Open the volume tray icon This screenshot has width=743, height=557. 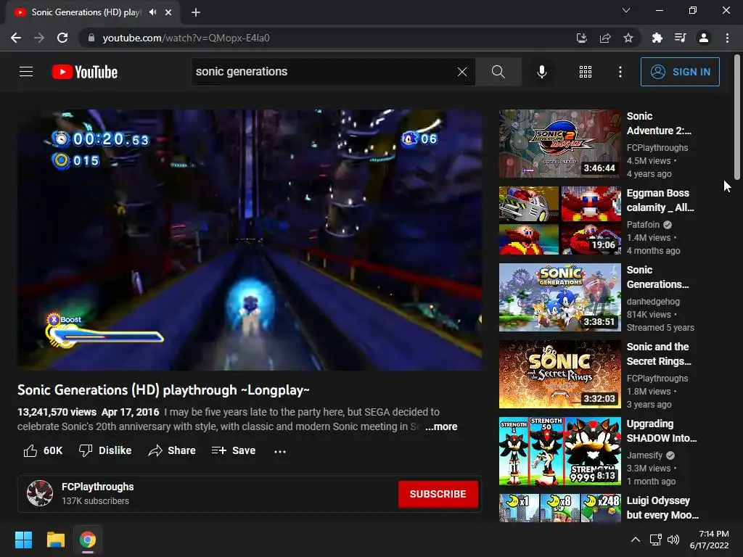pyautogui.click(x=673, y=540)
